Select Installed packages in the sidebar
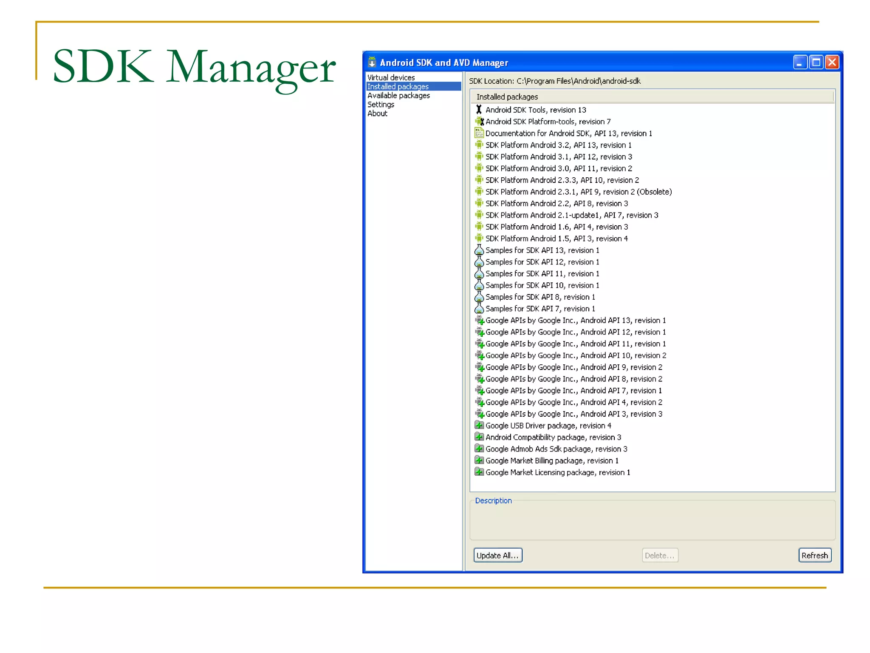The height and width of the screenshot is (653, 870). pos(414,86)
